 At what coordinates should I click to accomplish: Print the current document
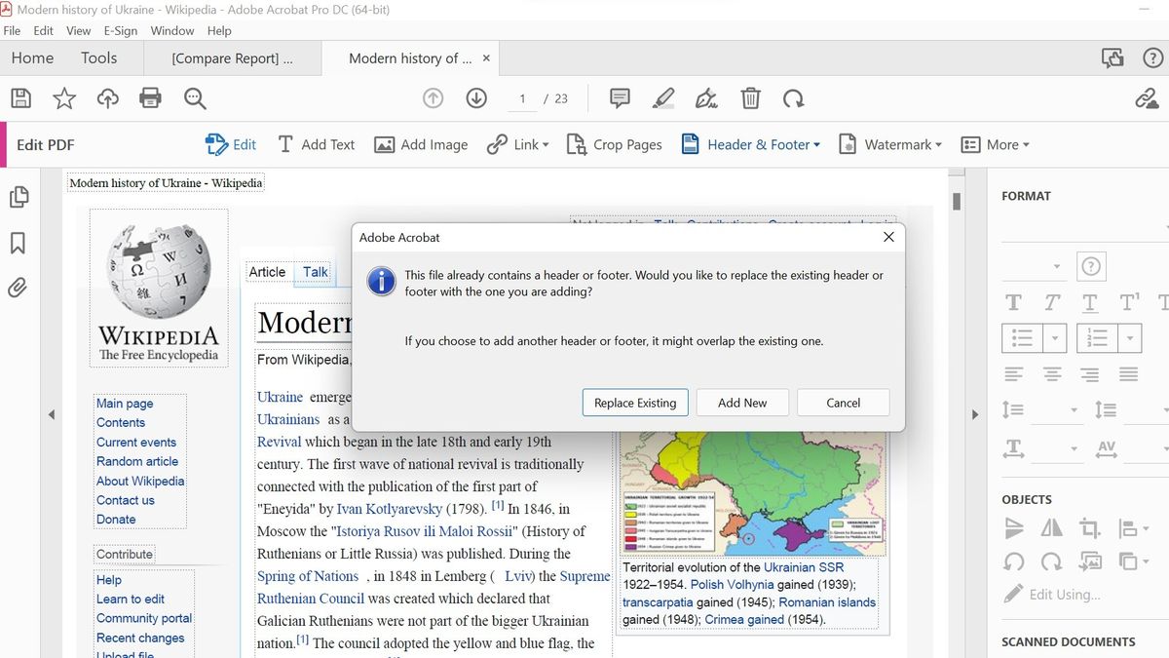150,98
